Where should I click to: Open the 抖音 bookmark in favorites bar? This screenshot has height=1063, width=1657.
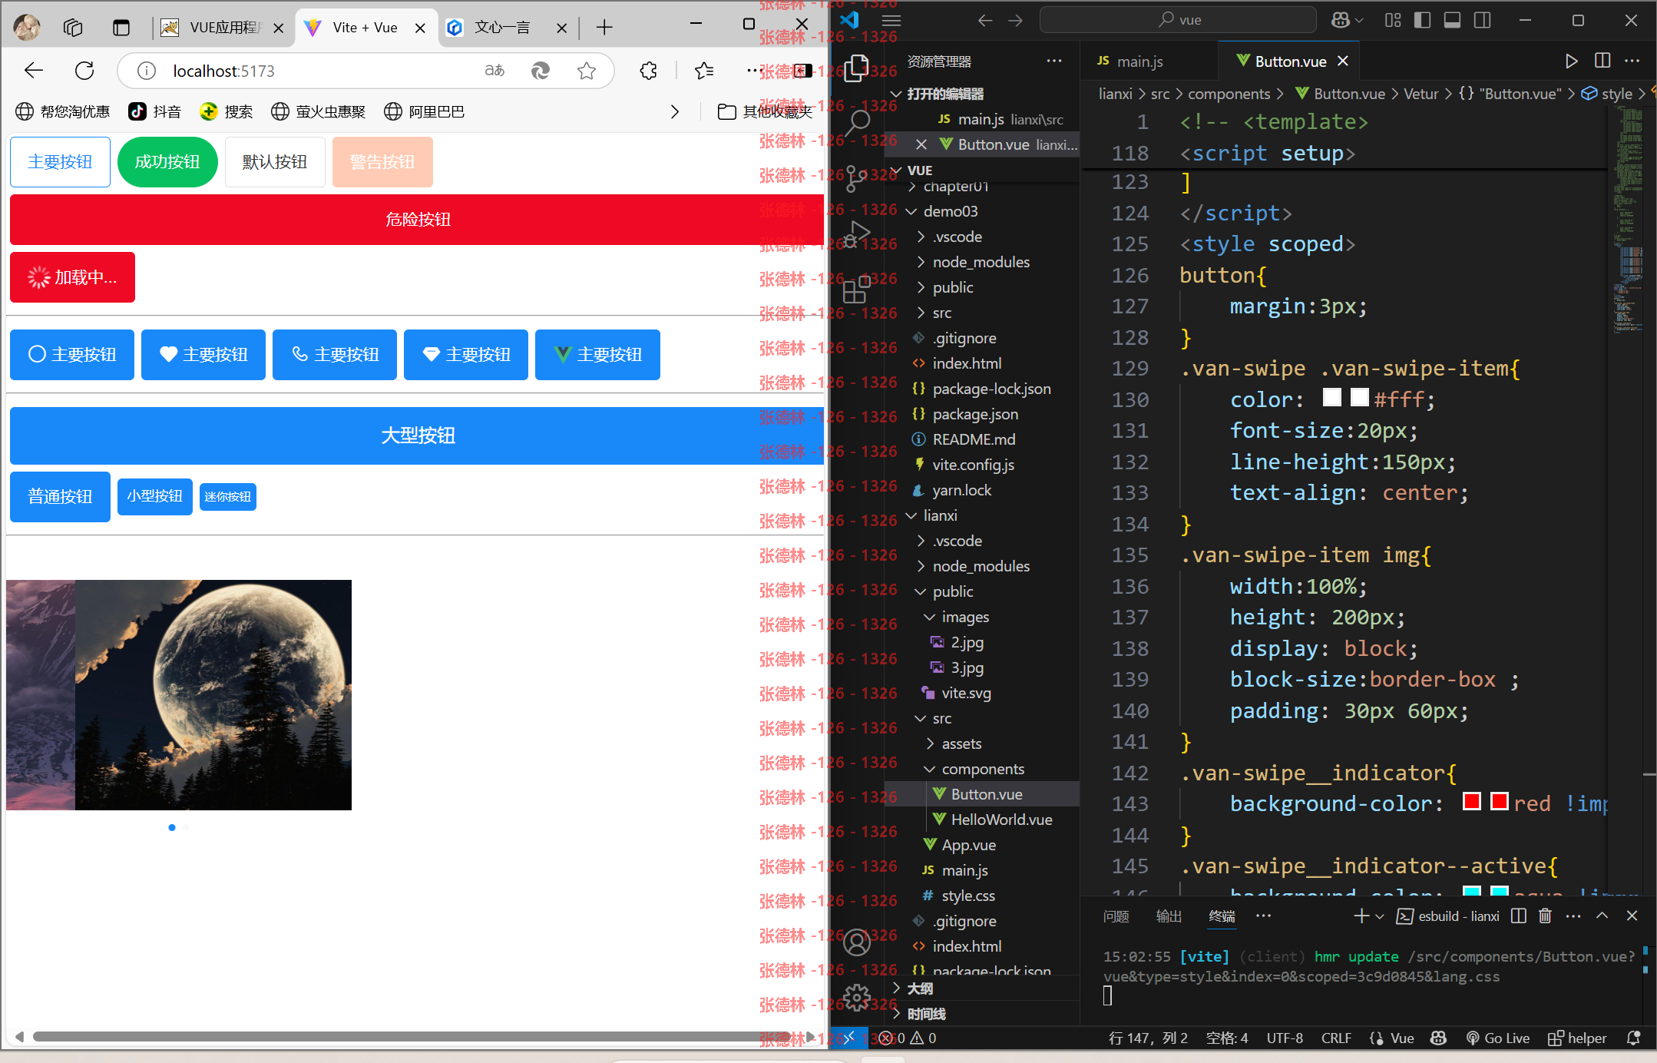tap(155, 111)
